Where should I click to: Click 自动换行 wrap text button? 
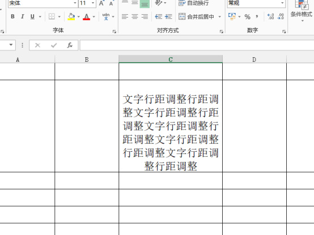point(193,3)
